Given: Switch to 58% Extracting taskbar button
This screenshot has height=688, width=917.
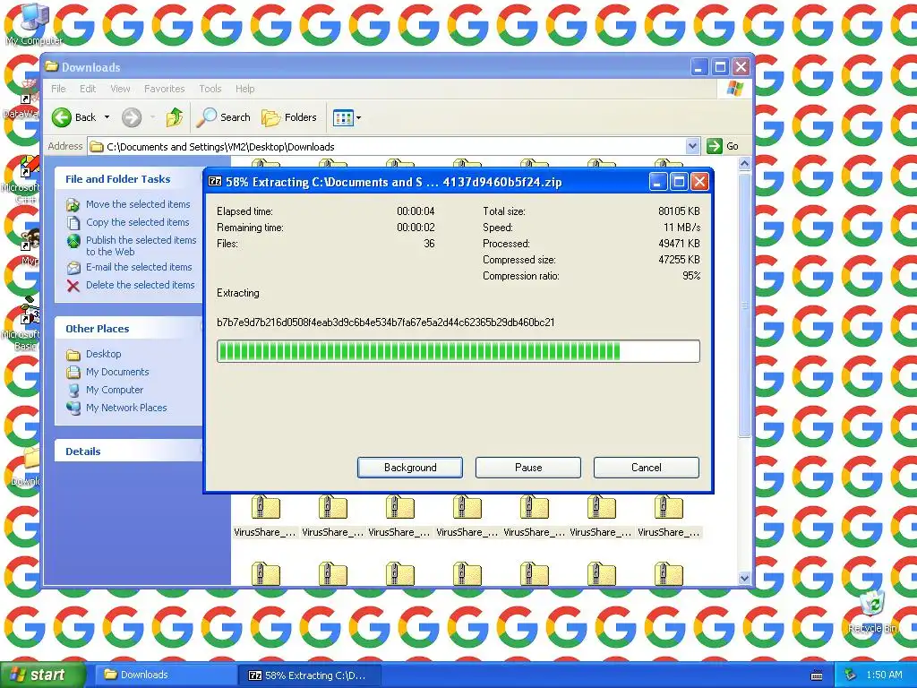Looking at the screenshot, I should click(310, 675).
